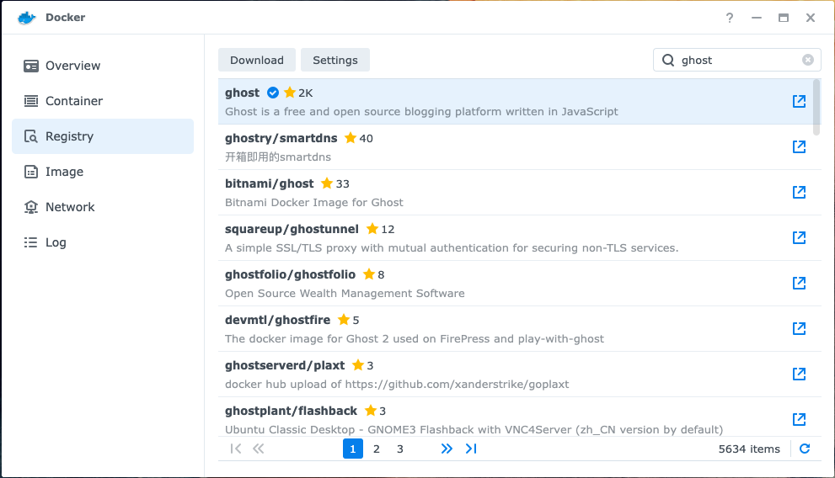Open external link for devmtl/ghostfire
Screen dimensions: 835x478
tap(799, 328)
